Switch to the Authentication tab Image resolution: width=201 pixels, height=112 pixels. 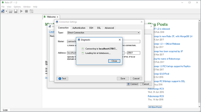click(x=79, y=28)
